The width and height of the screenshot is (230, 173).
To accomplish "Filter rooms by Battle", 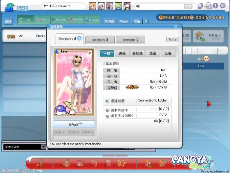I will click(76, 20).
